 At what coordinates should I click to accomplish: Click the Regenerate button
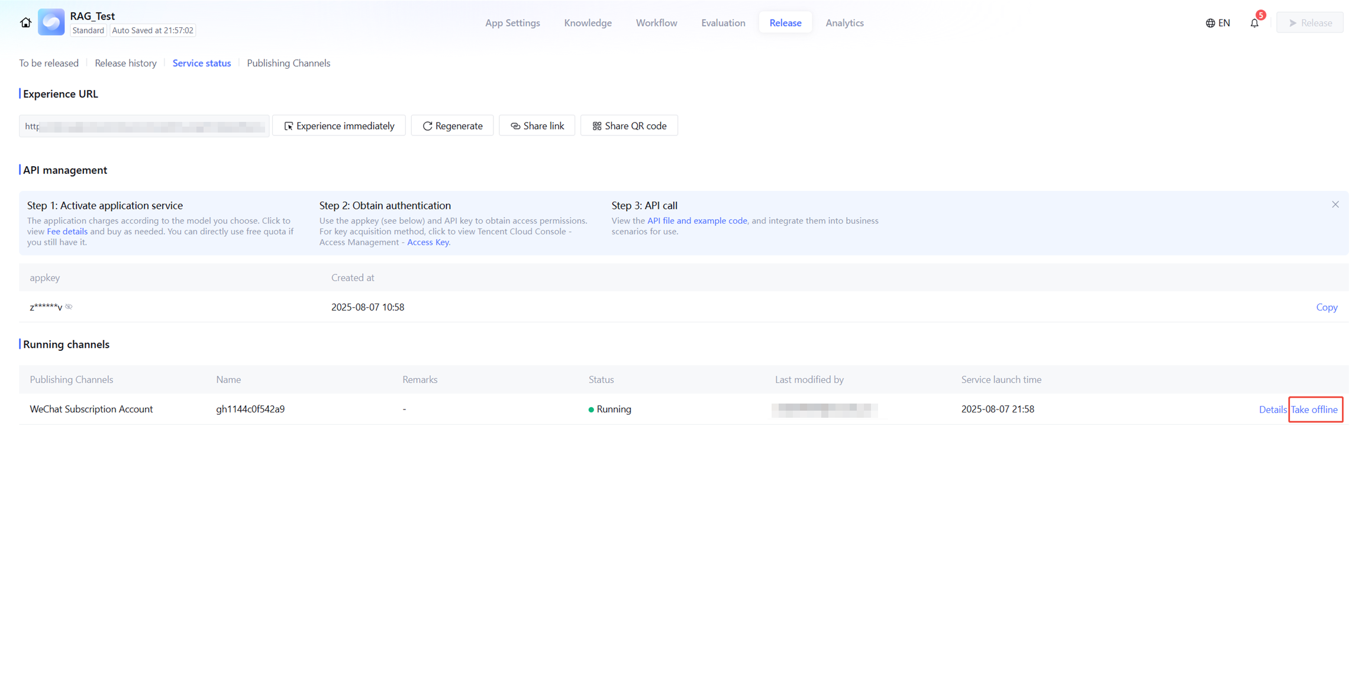(x=452, y=126)
